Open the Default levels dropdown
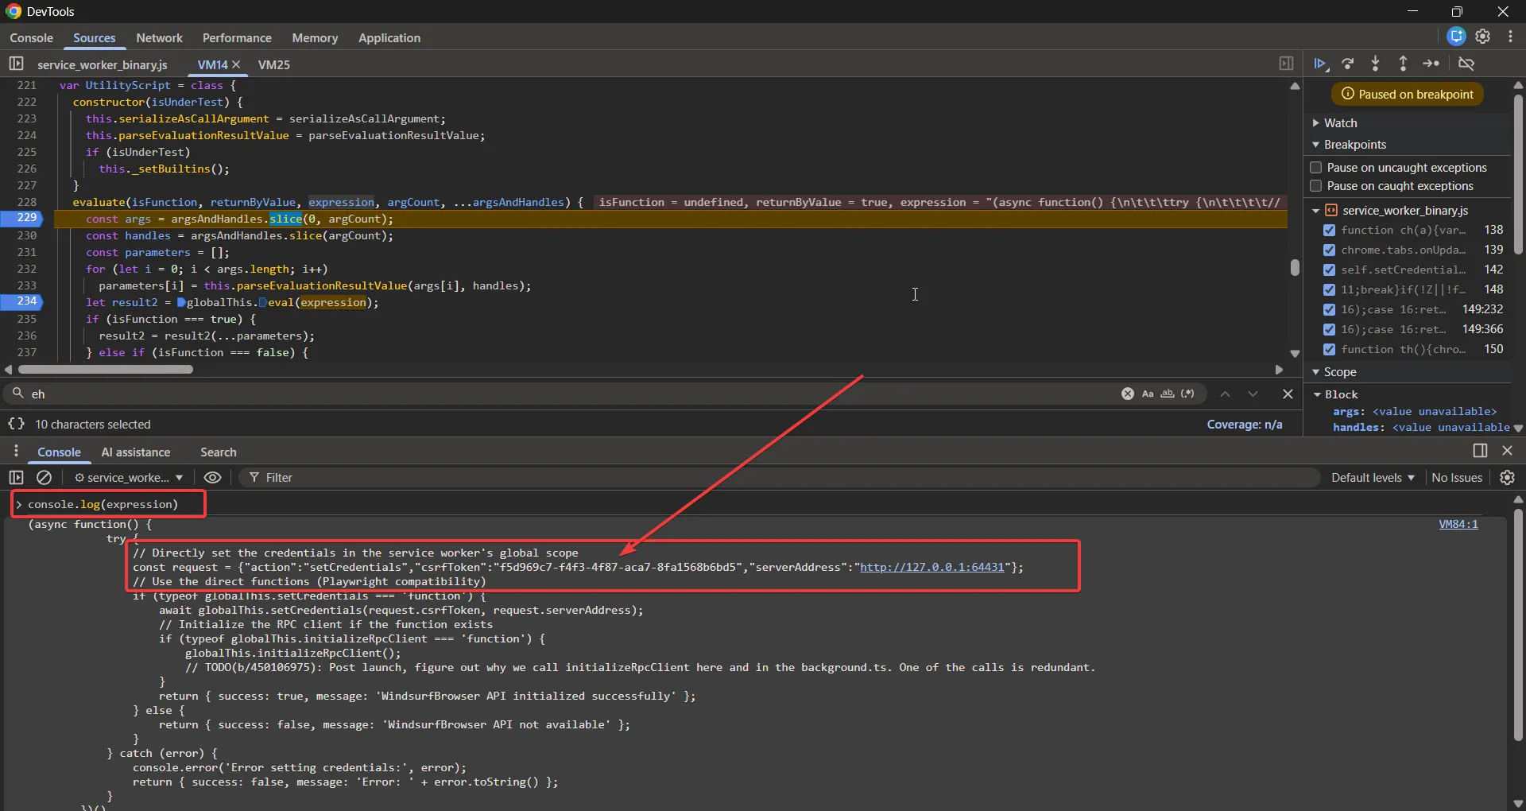The height and width of the screenshot is (811, 1526). pyautogui.click(x=1373, y=477)
